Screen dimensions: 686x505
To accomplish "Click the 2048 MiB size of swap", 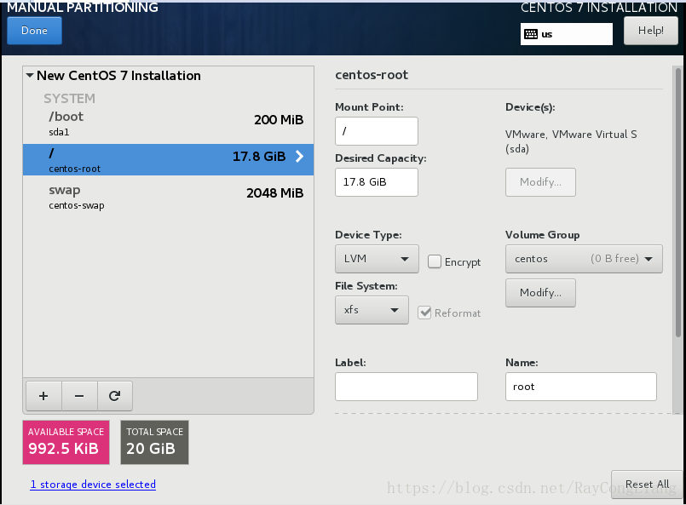I will click(274, 192).
